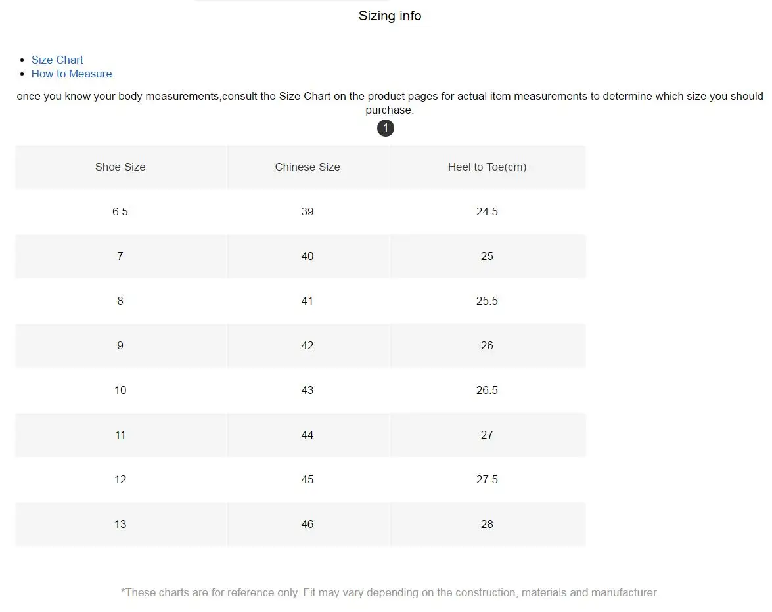This screenshot has width=772, height=612.
Task: Select Chinese size 42 cell
Action: 307,345
